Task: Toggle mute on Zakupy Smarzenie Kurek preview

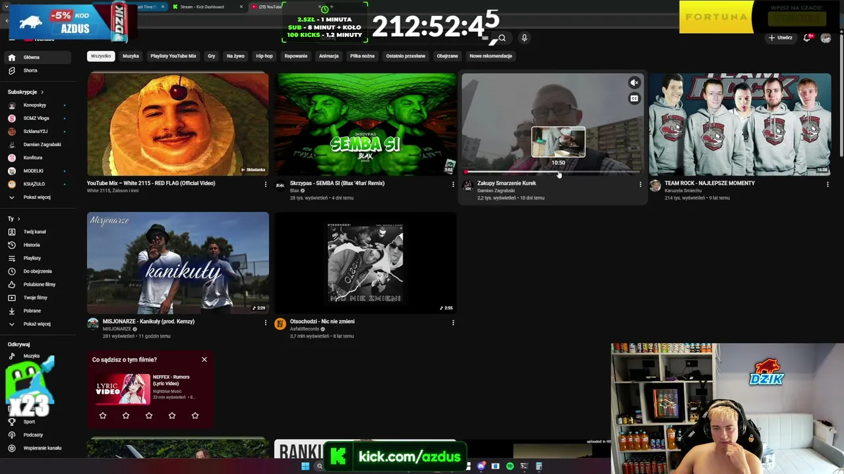Action: pyautogui.click(x=634, y=83)
